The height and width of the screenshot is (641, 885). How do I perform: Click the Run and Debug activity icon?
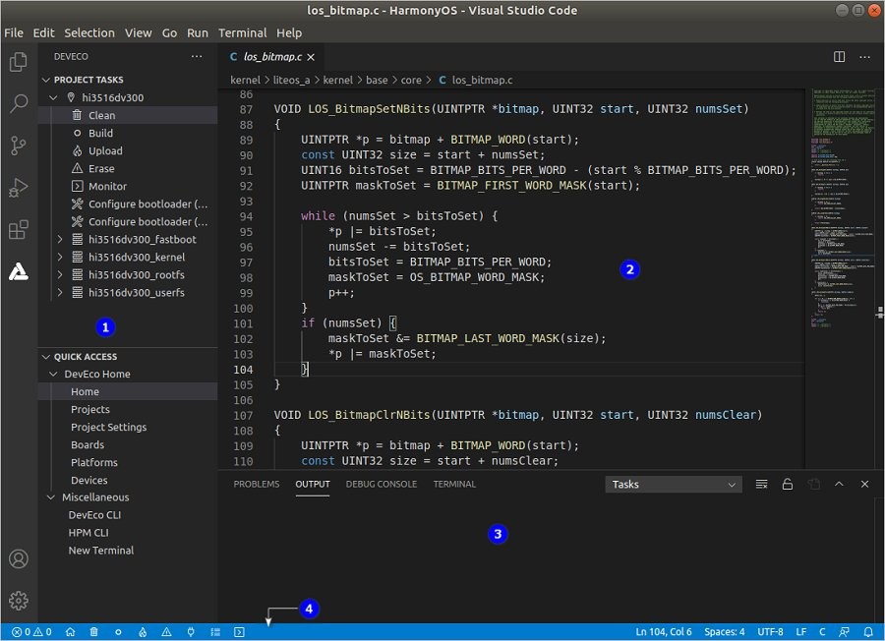click(x=18, y=188)
